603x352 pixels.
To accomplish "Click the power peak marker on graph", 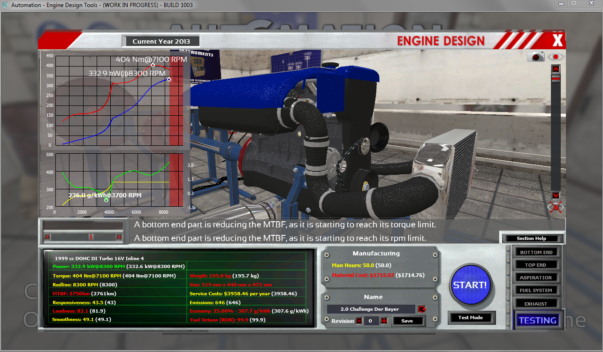I will [x=169, y=80].
